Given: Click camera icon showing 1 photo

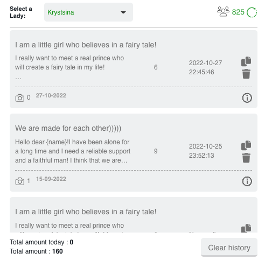Looking at the screenshot, I should 20,181.
